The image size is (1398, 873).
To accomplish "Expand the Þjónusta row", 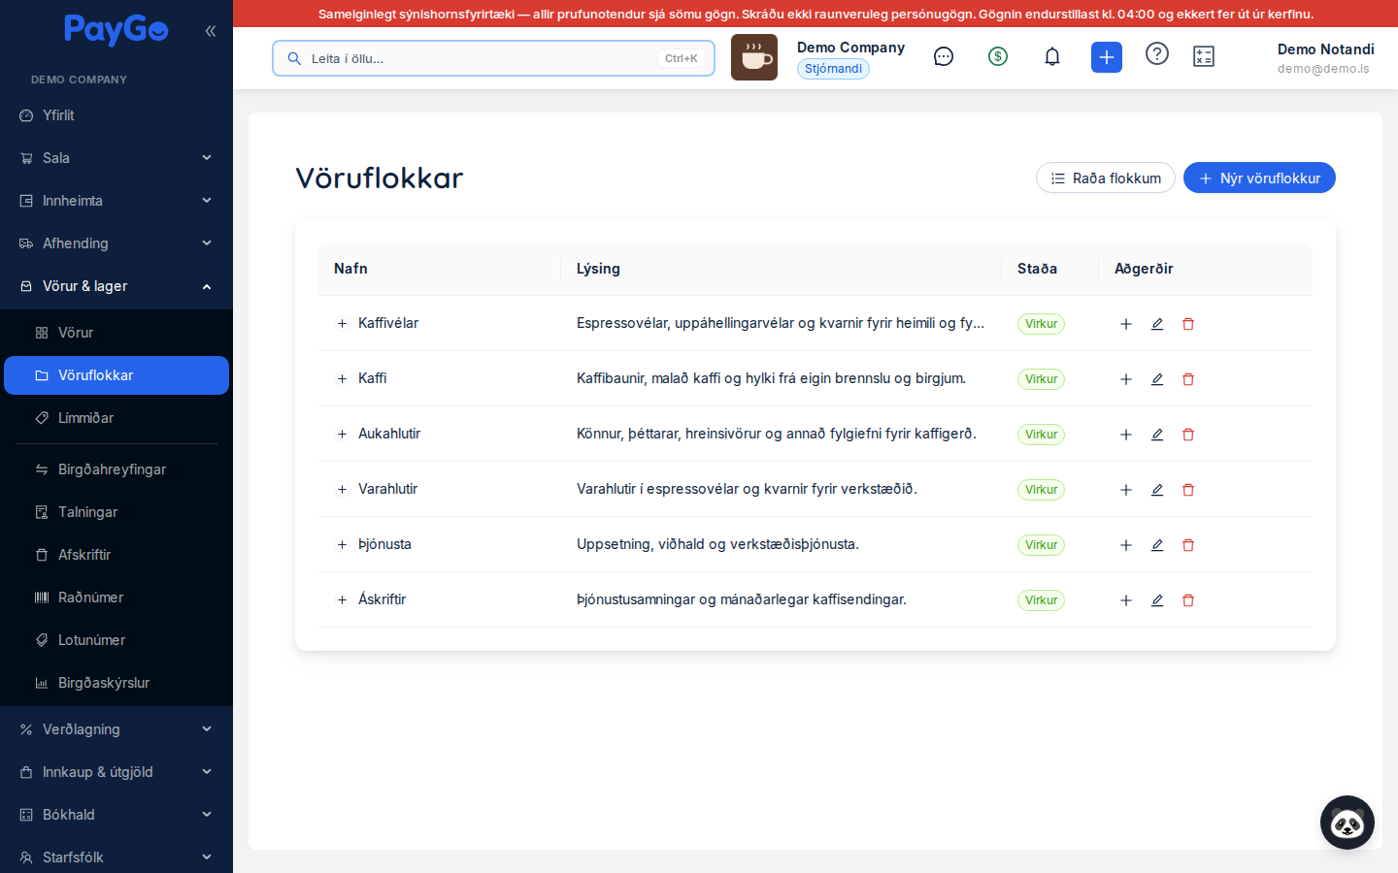I will tap(342, 545).
